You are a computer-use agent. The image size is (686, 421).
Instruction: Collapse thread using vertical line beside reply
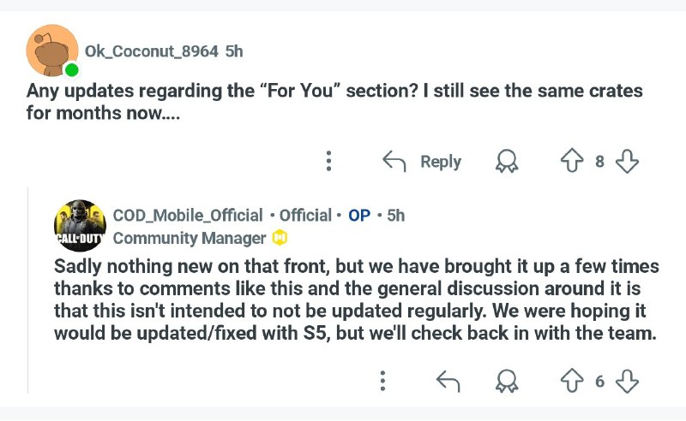(28, 290)
